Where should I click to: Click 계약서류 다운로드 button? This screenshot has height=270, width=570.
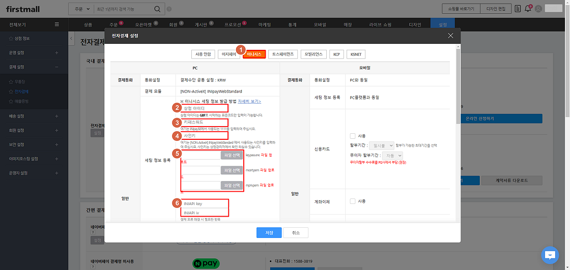point(511,180)
